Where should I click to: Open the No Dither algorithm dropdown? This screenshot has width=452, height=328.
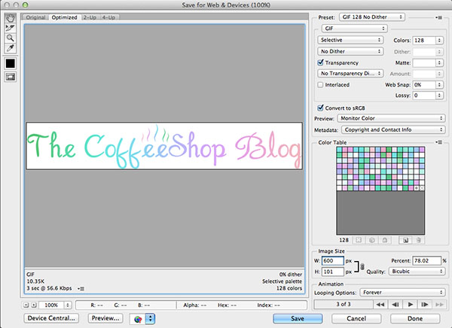[x=350, y=51]
